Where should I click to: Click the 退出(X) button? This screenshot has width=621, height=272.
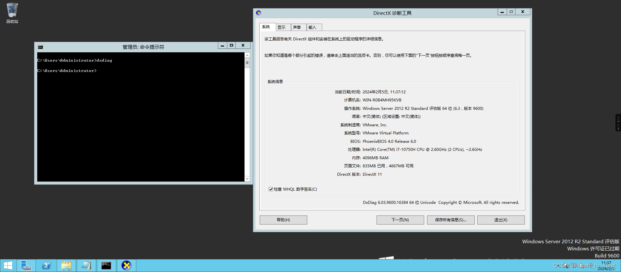(501, 220)
